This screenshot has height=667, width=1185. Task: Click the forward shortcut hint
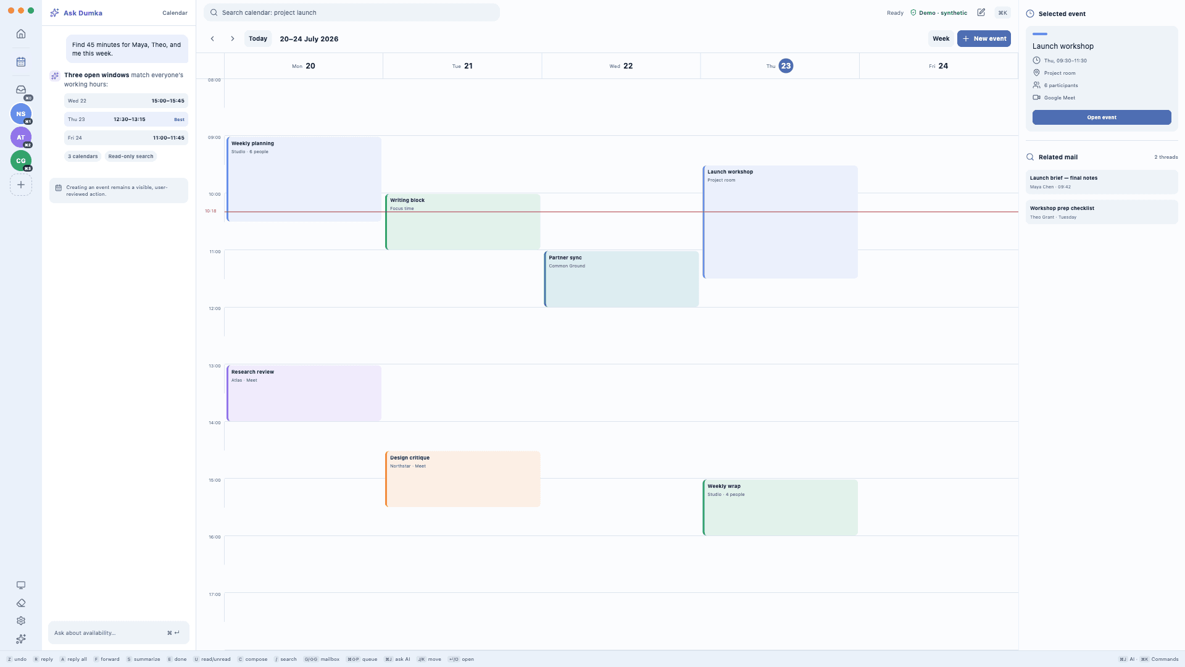(107, 660)
